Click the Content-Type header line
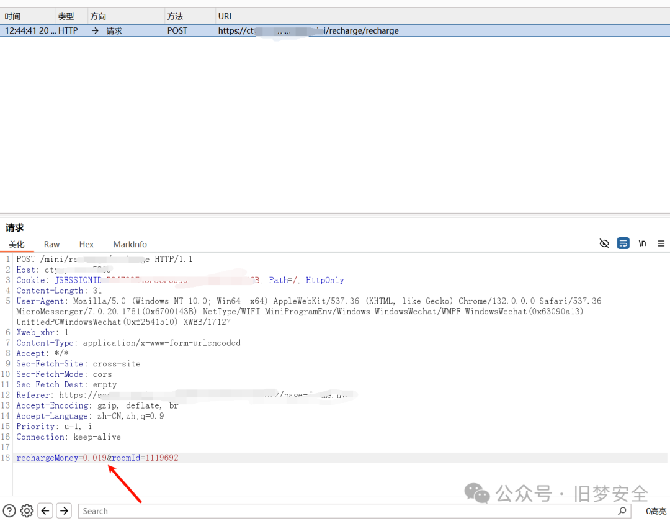 [128, 343]
